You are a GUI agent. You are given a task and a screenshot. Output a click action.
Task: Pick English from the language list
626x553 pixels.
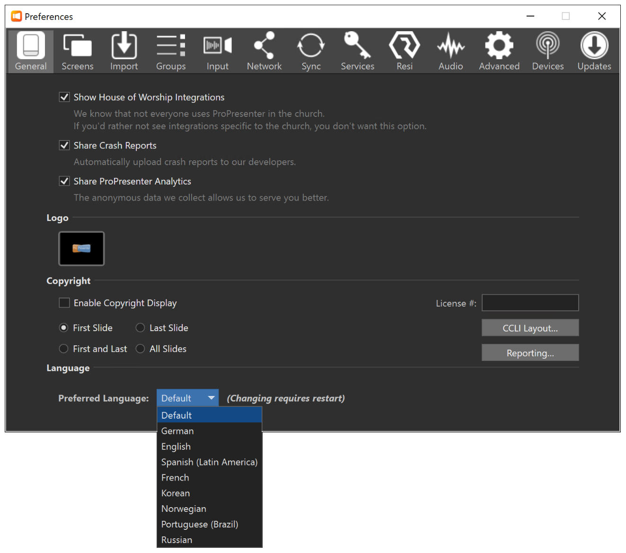[210, 447]
